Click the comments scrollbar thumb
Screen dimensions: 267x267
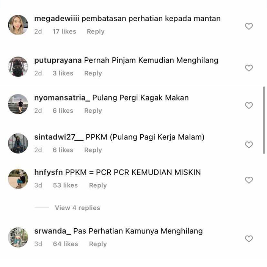tap(264, 120)
